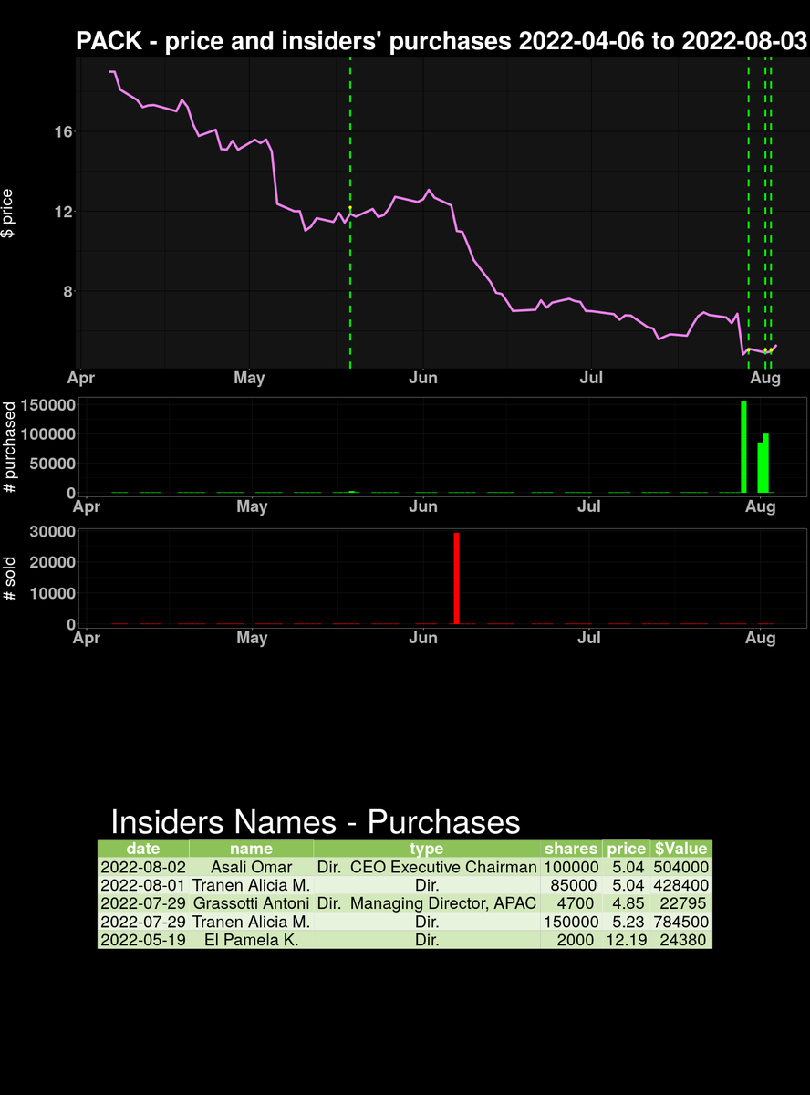Select the '5.23' price cell

[x=626, y=922]
